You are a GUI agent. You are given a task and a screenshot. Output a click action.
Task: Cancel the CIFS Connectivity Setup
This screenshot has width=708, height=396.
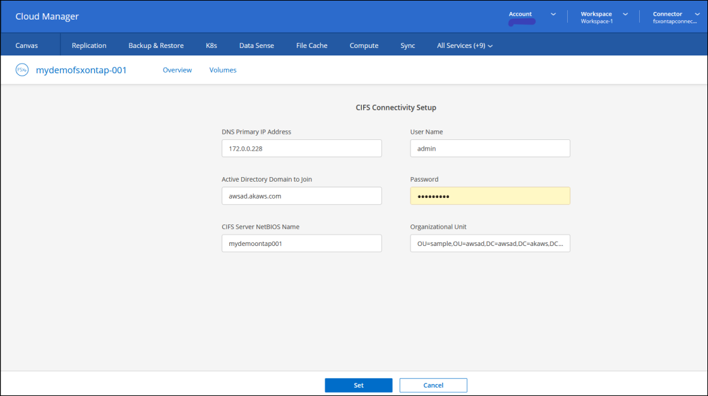tap(433, 385)
